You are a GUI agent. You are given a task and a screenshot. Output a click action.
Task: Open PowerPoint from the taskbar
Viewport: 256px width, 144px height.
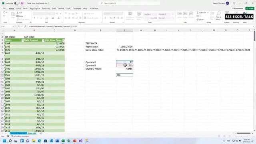75,141
